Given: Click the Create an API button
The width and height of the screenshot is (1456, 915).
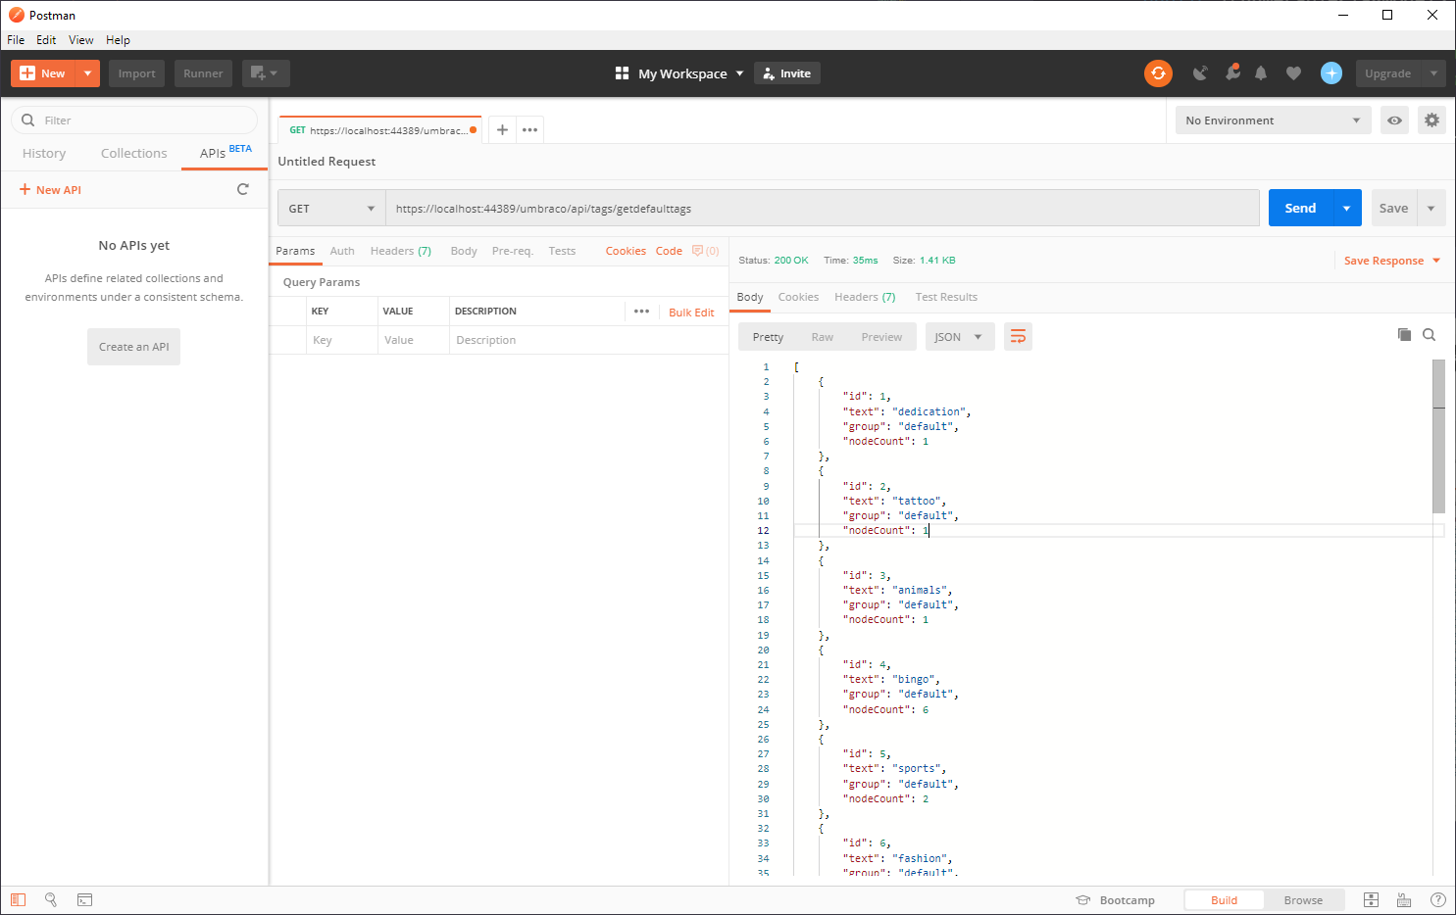Looking at the screenshot, I should (133, 347).
